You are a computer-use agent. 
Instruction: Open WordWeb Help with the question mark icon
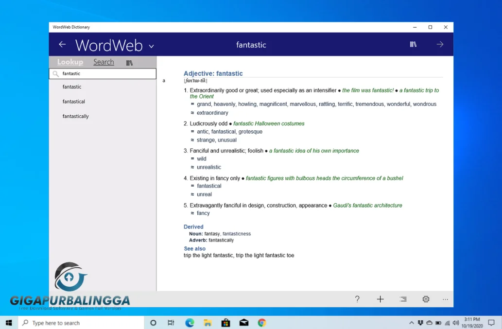[x=357, y=299]
